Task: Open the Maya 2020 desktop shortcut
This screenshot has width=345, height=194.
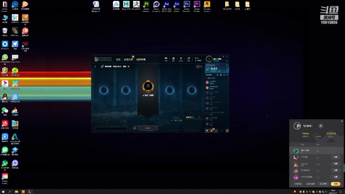Action: pyautogui.click(x=126, y=6)
